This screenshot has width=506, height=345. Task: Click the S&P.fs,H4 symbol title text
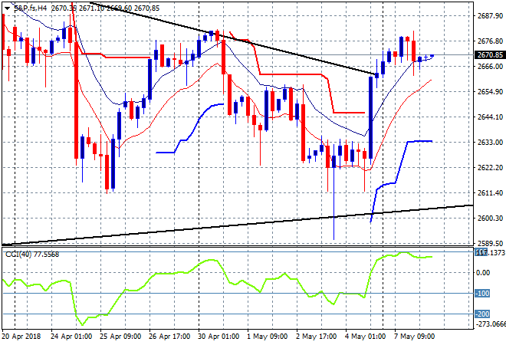tap(31, 8)
